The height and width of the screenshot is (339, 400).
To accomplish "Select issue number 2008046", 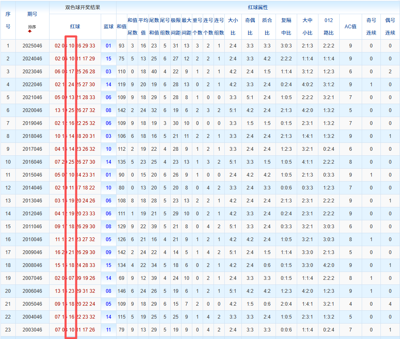I will pyautogui.click(x=32, y=265).
